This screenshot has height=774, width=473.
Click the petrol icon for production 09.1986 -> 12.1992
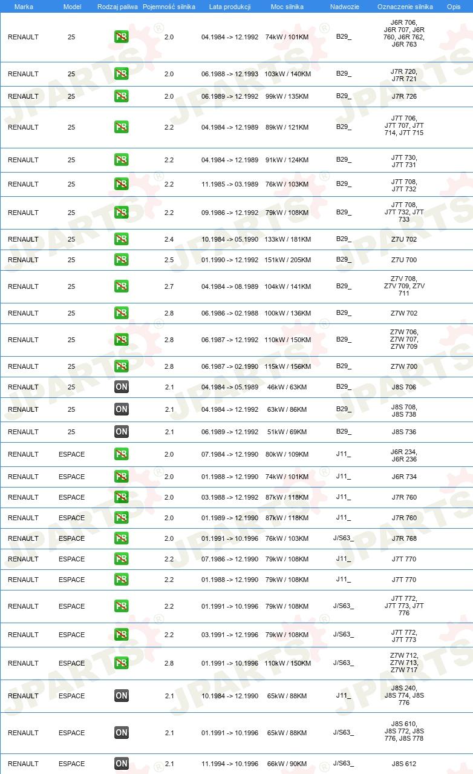point(122,213)
